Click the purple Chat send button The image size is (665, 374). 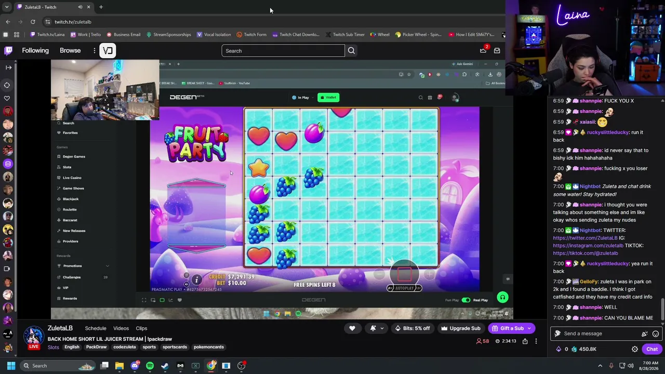point(652,349)
